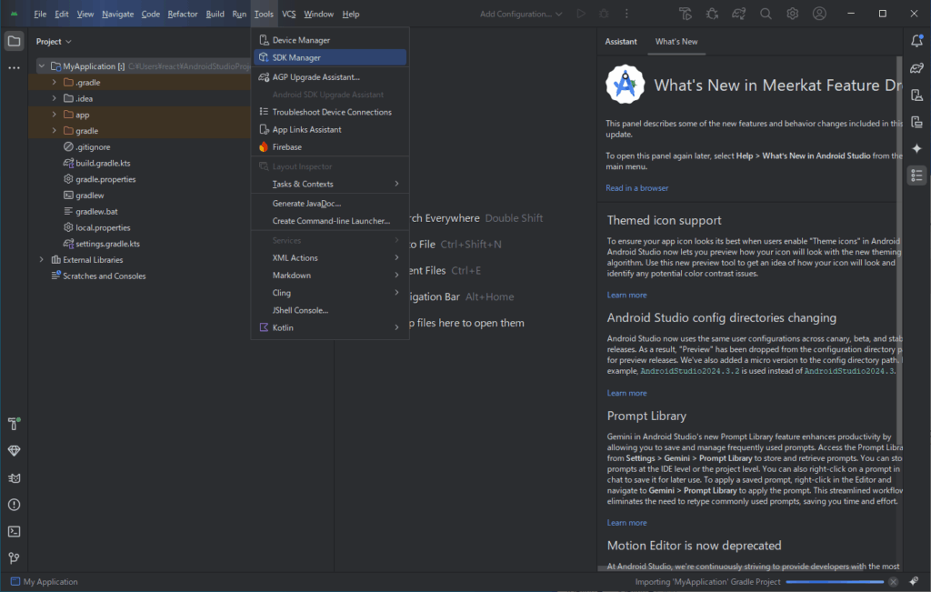Select build.gradle.kts file in tree
Screen dimensions: 931x592
103,163
